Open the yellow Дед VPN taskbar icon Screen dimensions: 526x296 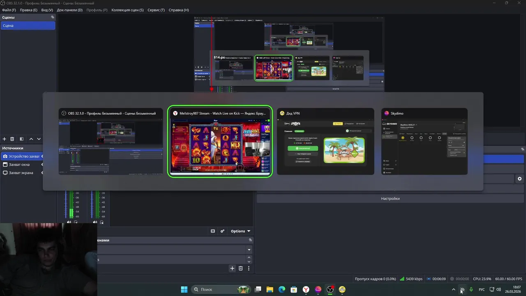pos(342,289)
